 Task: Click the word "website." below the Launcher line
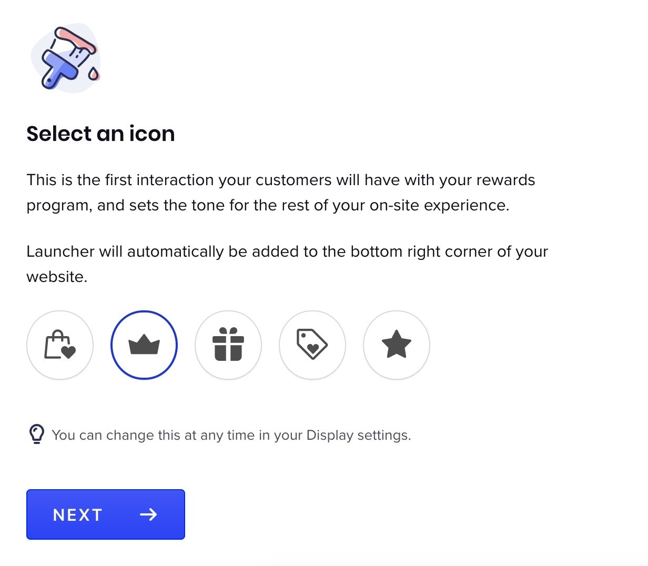[x=57, y=277]
